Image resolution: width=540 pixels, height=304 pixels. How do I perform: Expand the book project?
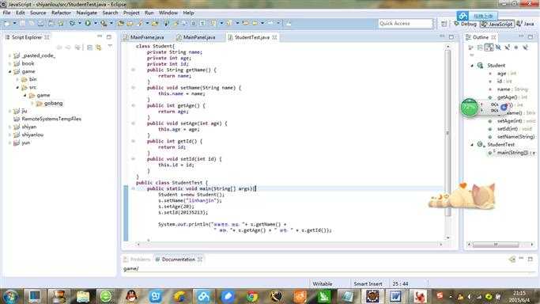point(9,63)
